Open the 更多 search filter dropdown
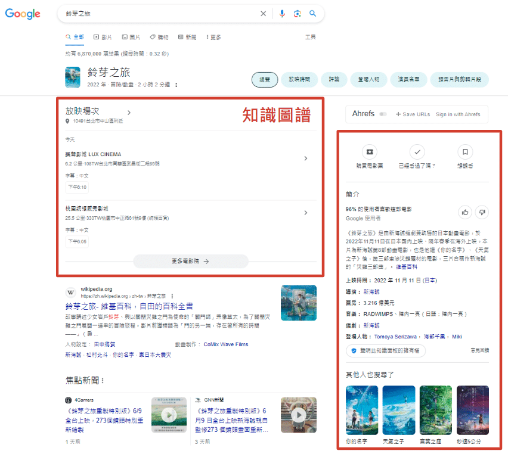This screenshot has width=508, height=454. [x=213, y=37]
